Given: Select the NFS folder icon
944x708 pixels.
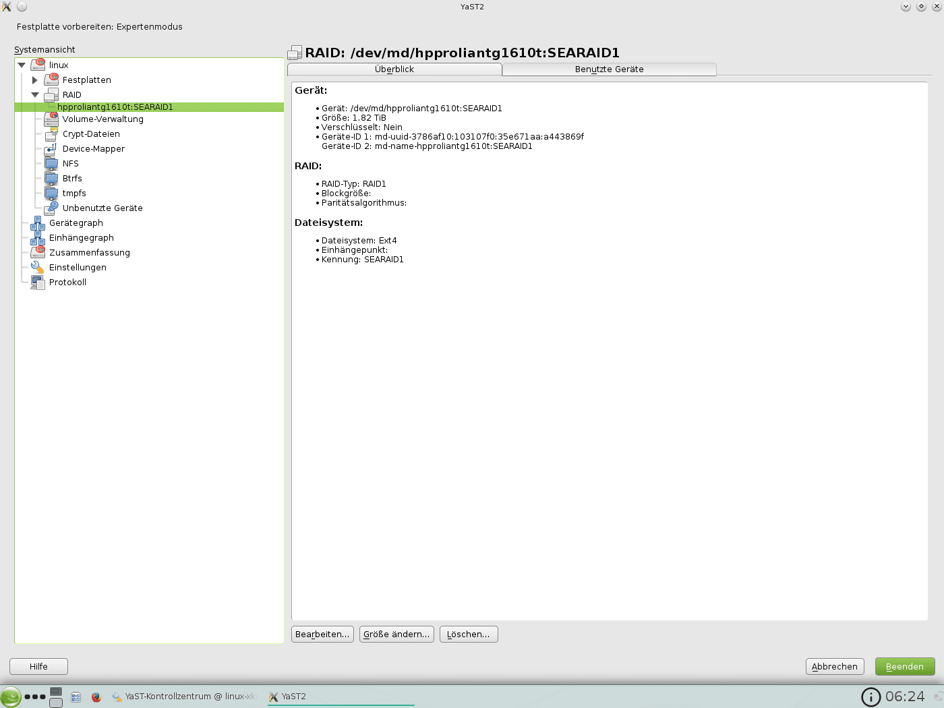Looking at the screenshot, I should pyautogui.click(x=52, y=163).
